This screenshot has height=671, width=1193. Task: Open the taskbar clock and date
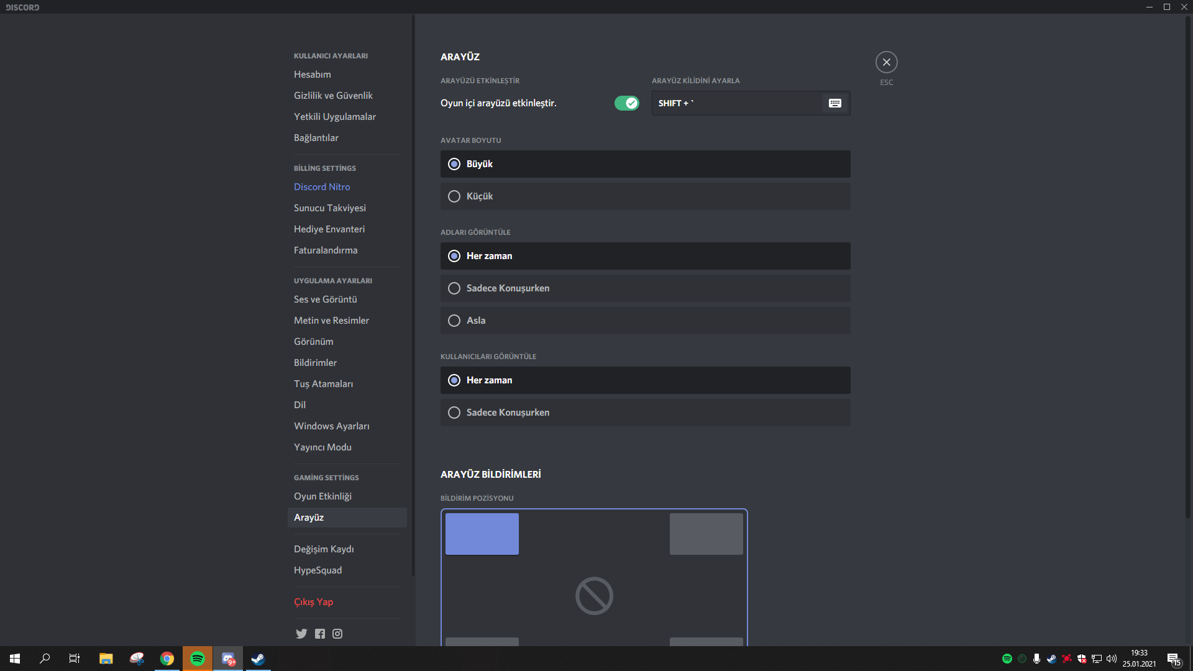tap(1139, 659)
